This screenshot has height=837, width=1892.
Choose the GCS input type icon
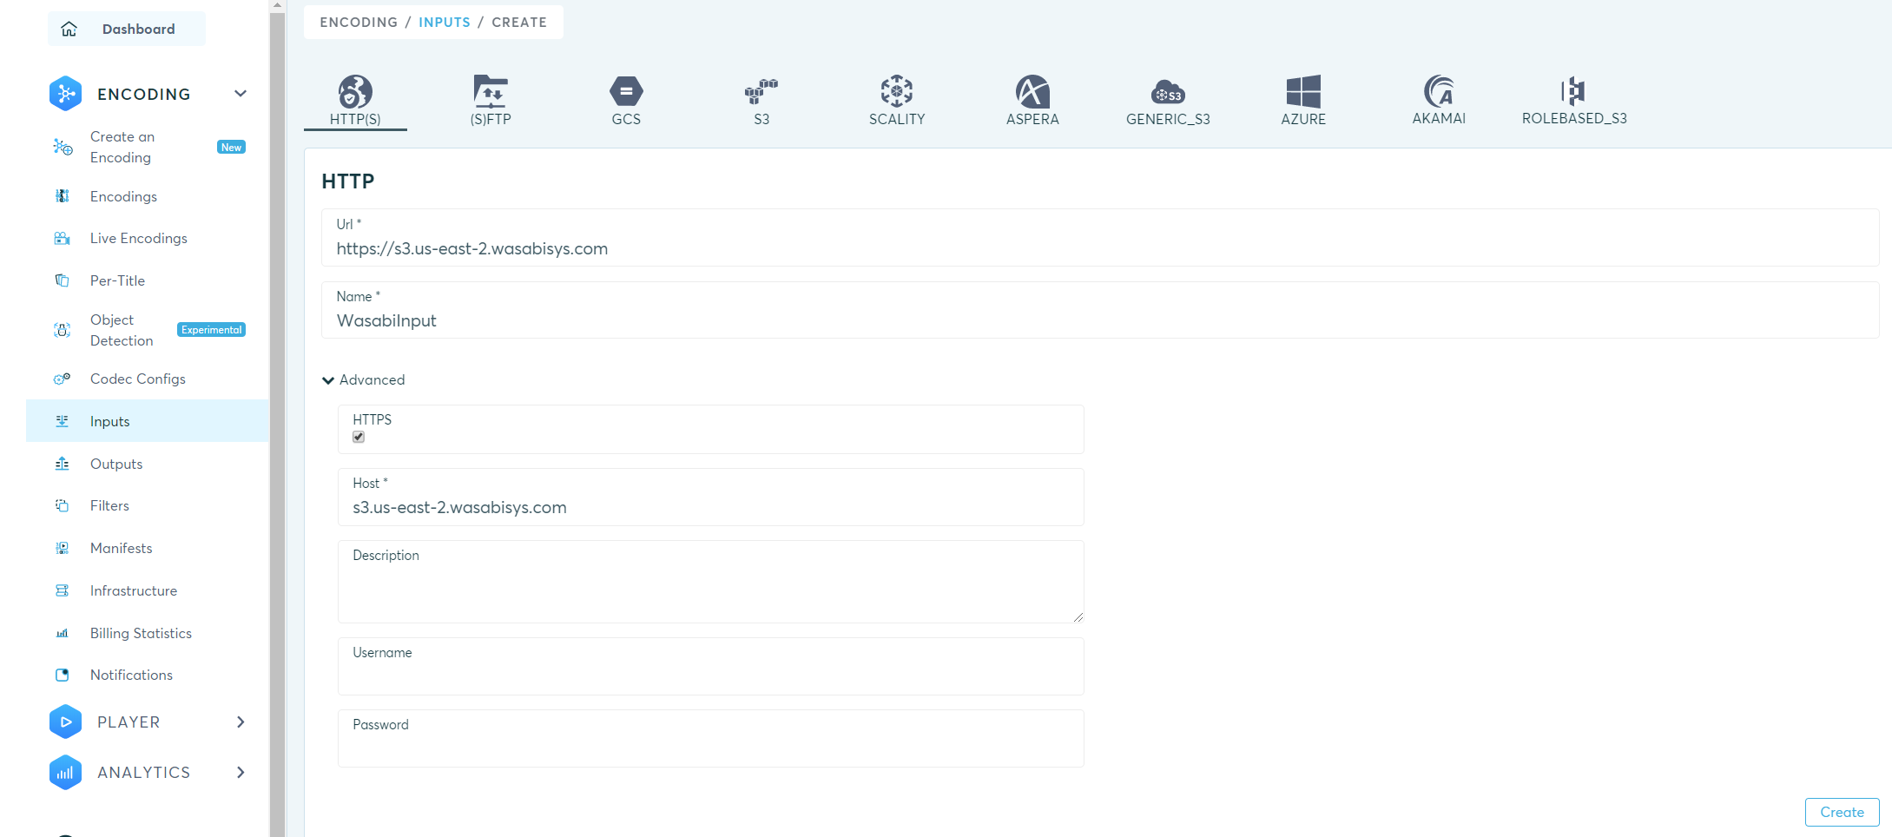pyautogui.click(x=626, y=91)
